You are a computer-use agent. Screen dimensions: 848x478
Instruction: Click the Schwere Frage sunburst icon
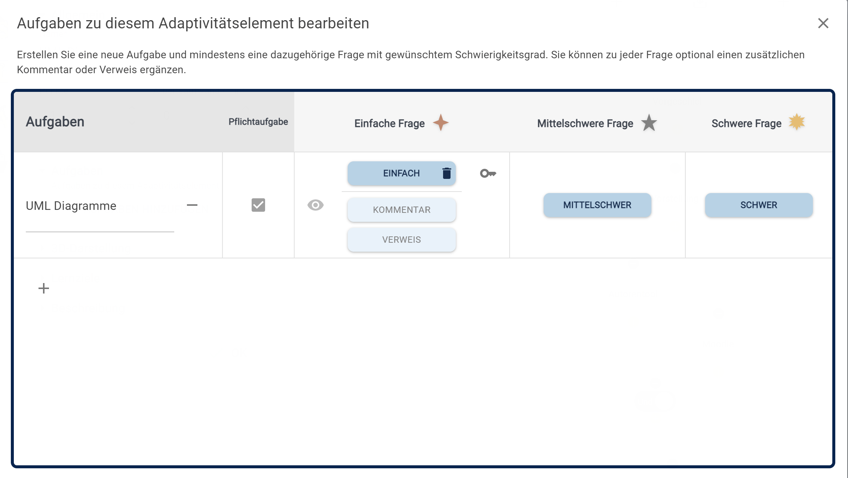797,122
